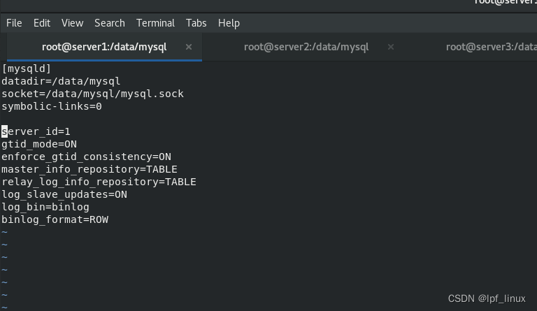Image resolution: width=537 pixels, height=311 pixels.
Task: Place cursor on the symbolic-links=0 line
Action: 52,106
